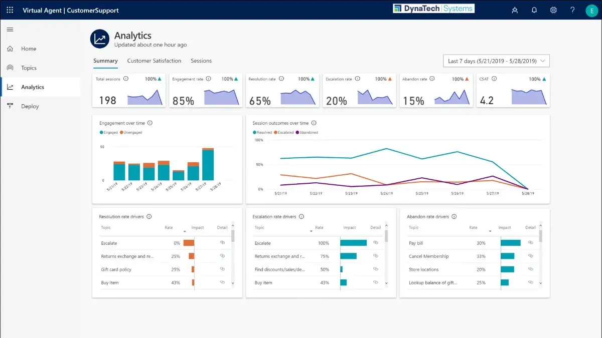Select the CSAT 4.2 card
602x338 pixels.
pyautogui.click(x=513, y=90)
